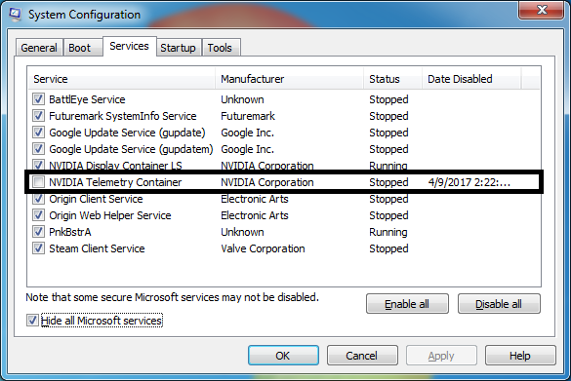Select the PnkBstrA service name
This screenshot has height=381, width=571.
(x=70, y=232)
